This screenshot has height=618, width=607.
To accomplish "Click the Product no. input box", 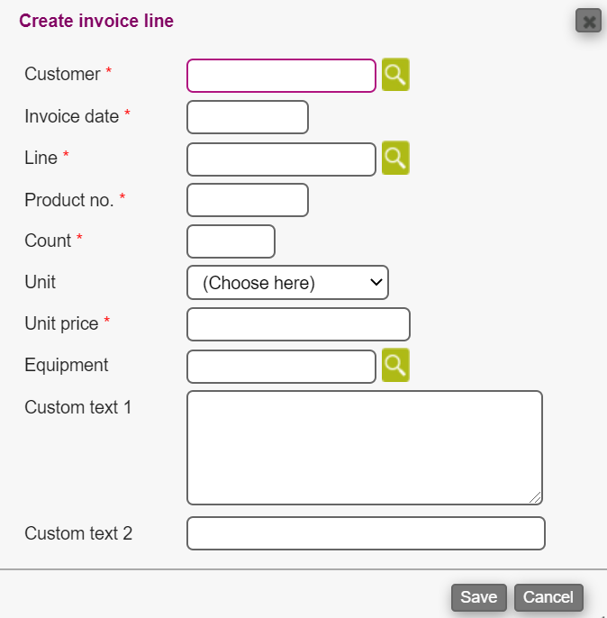I will click(248, 200).
